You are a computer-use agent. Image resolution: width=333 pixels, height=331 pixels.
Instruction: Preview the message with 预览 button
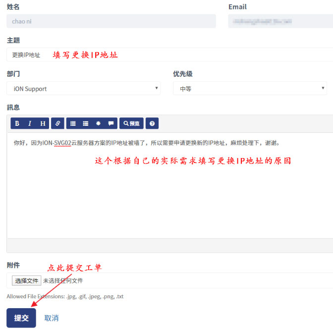point(131,123)
